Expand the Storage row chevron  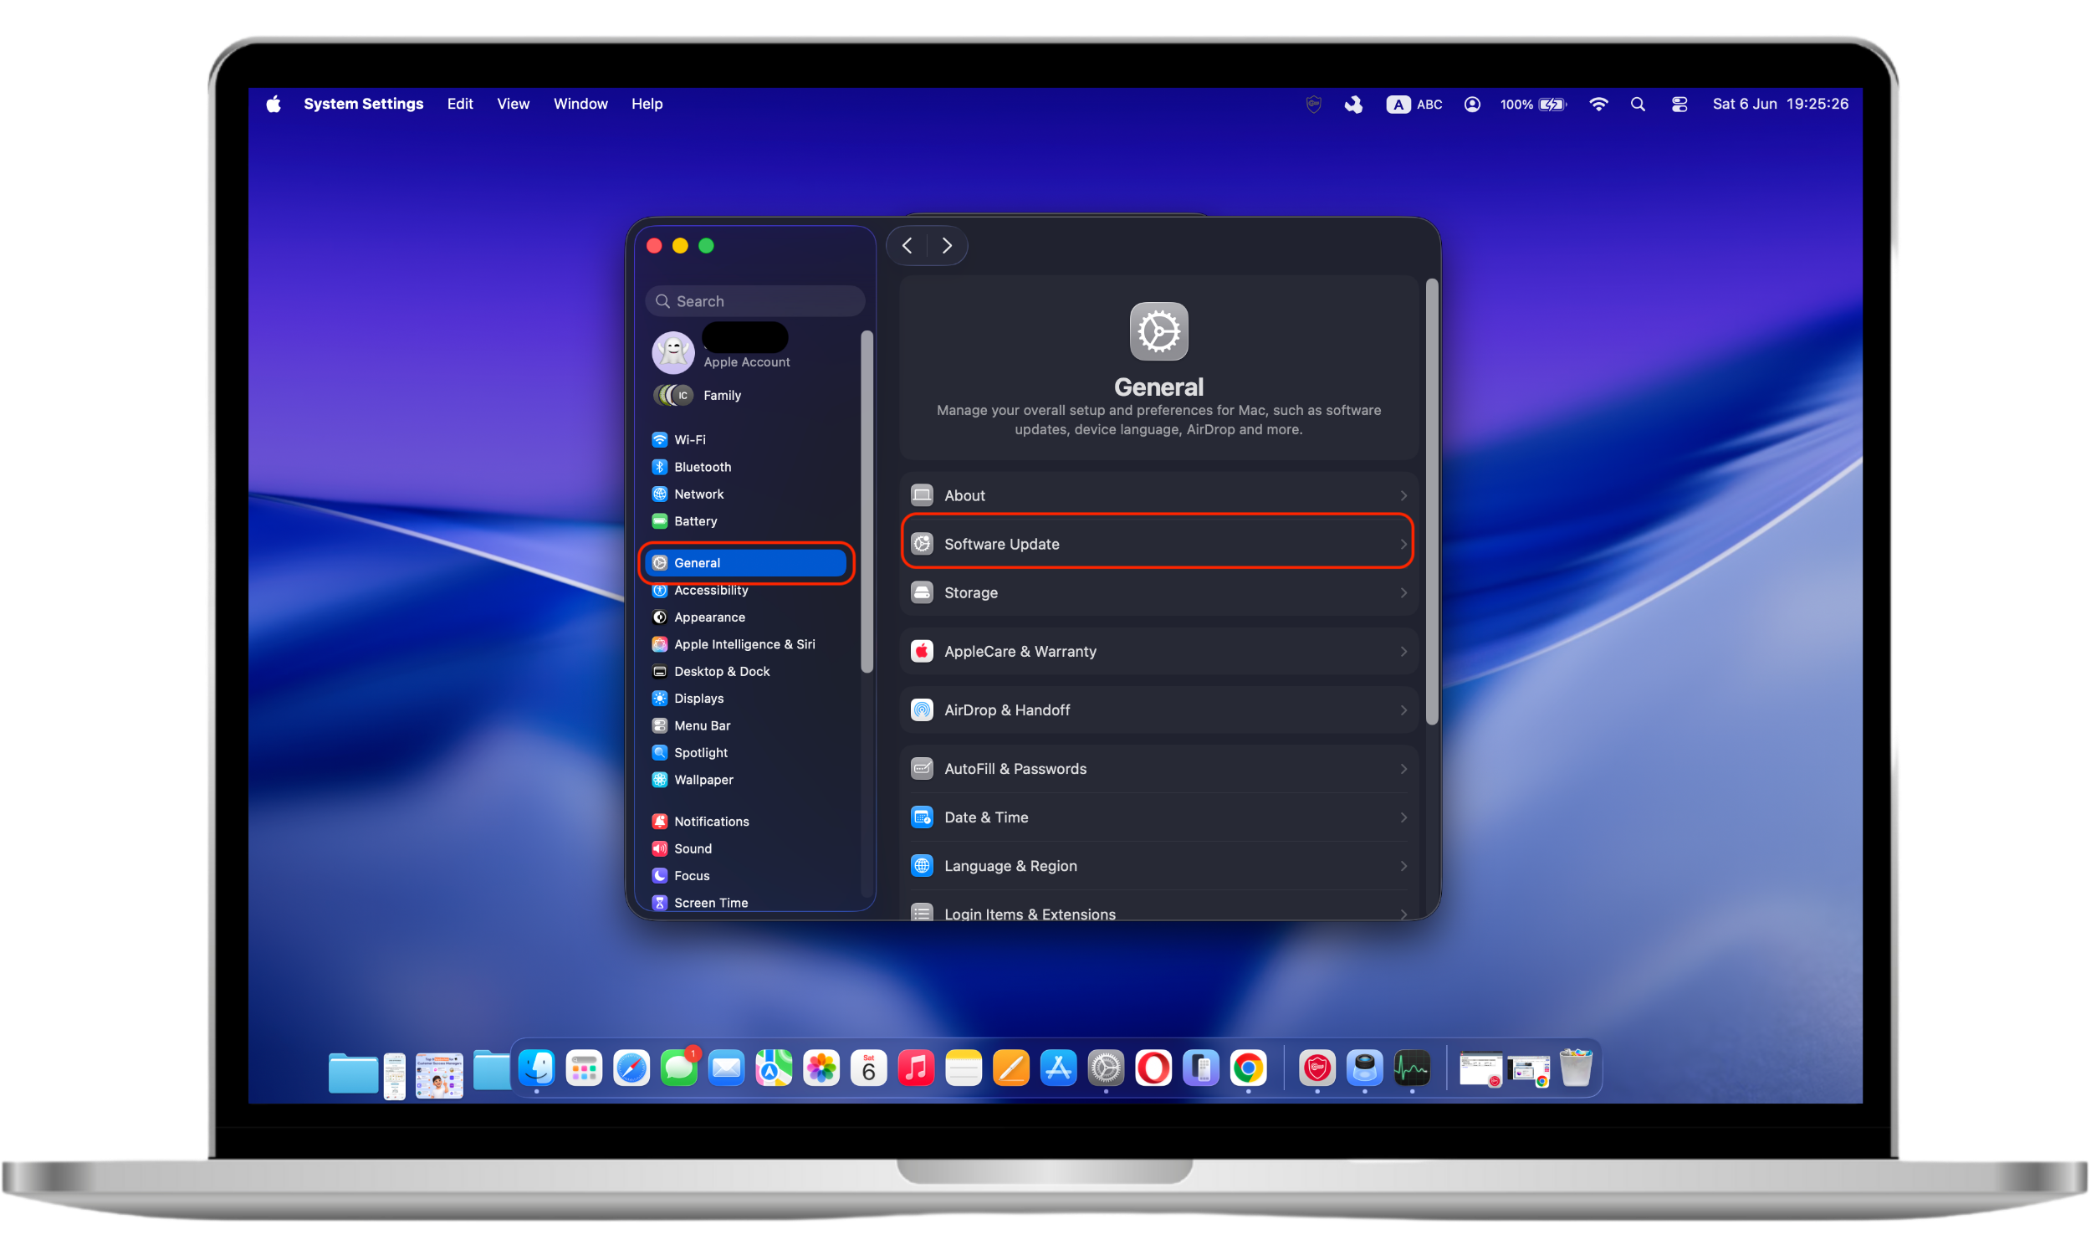click(x=1403, y=593)
